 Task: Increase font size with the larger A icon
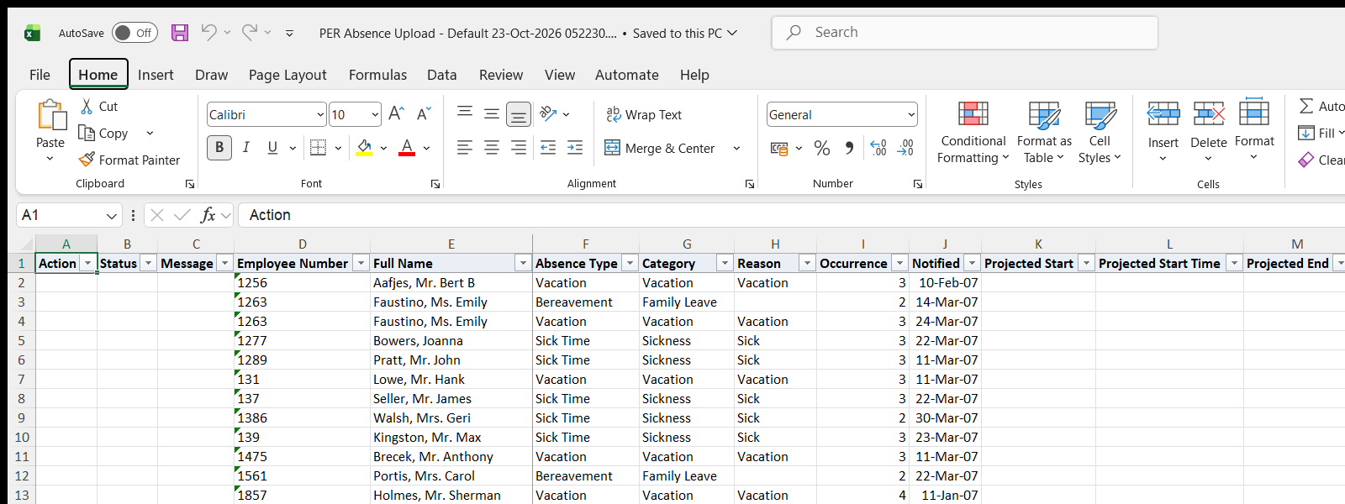click(397, 113)
